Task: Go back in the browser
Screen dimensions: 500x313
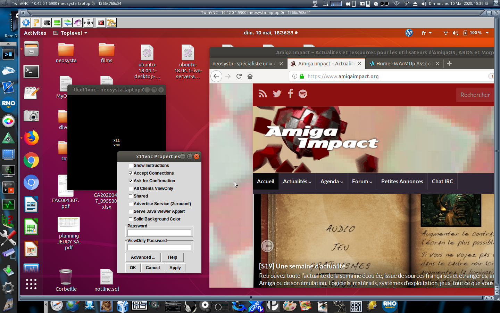Action: pyautogui.click(x=216, y=76)
